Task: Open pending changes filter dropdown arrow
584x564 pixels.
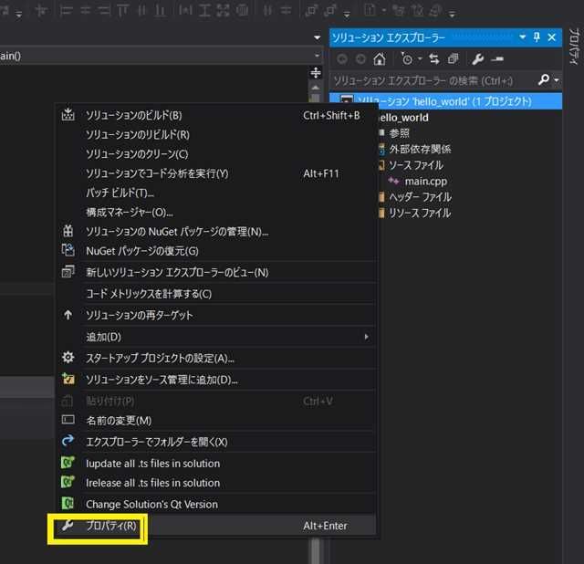Action: coord(420,58)
